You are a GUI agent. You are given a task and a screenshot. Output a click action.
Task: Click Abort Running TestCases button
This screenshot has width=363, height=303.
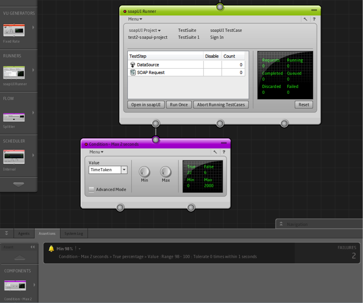(221, 105)
